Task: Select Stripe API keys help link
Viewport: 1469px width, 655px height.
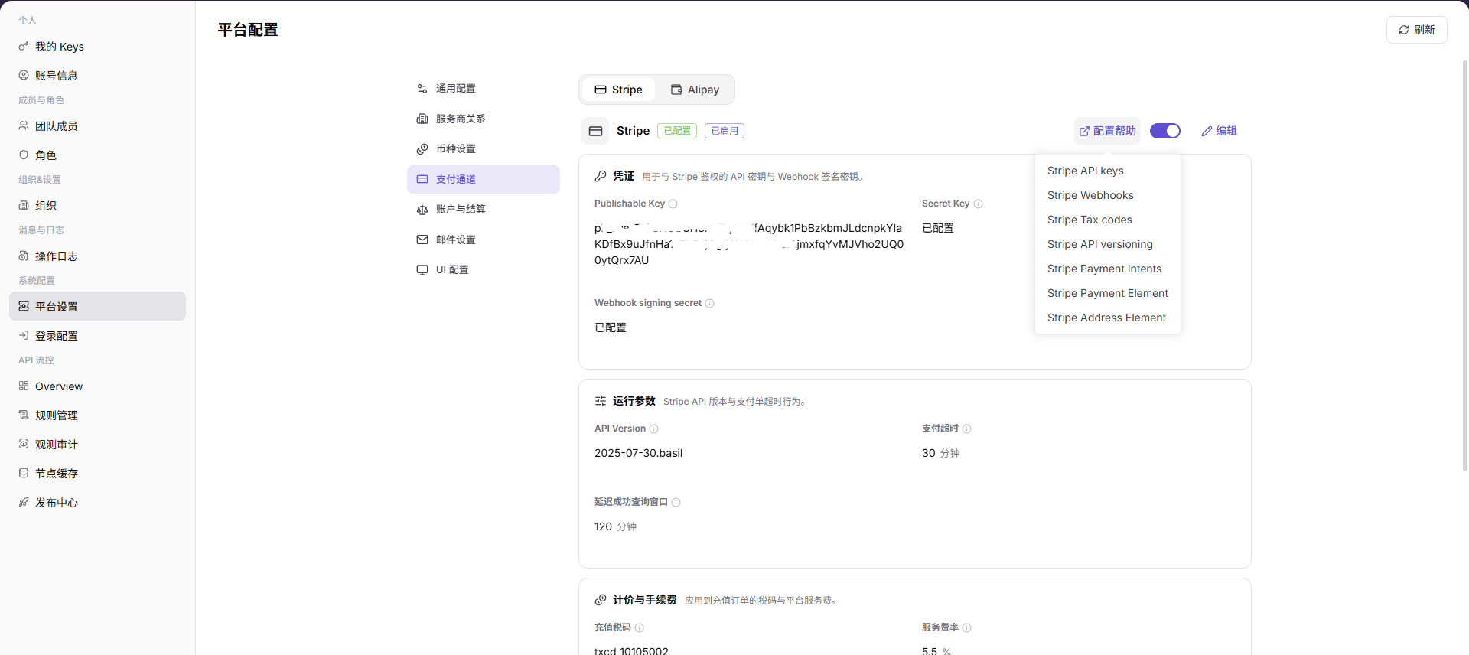Action: pos(1108,171)
